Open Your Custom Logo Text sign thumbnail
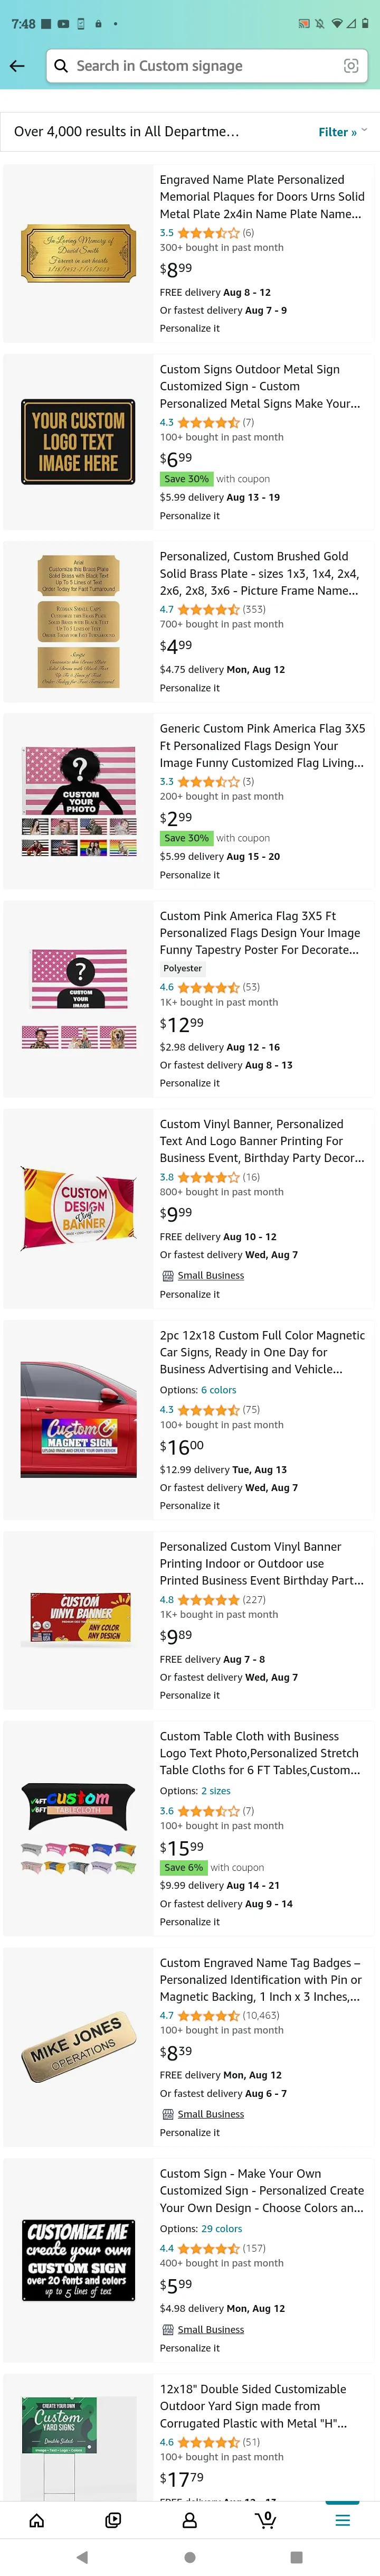Screen dimensions: 380x2576 click(x=78, y=442)
